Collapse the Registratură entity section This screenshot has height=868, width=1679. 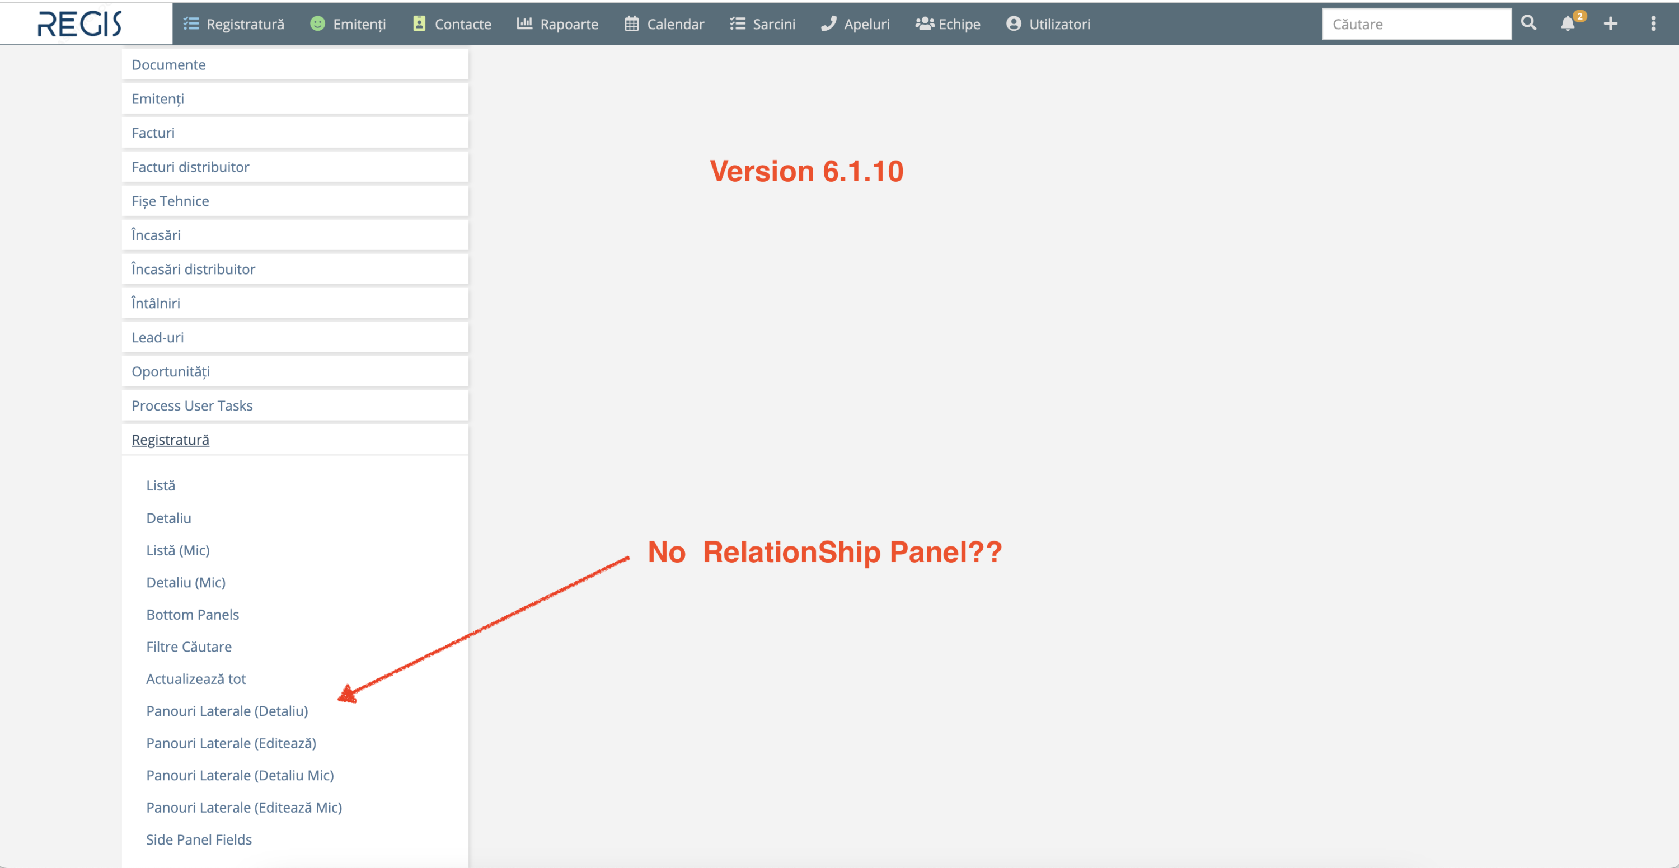[170, 440]
